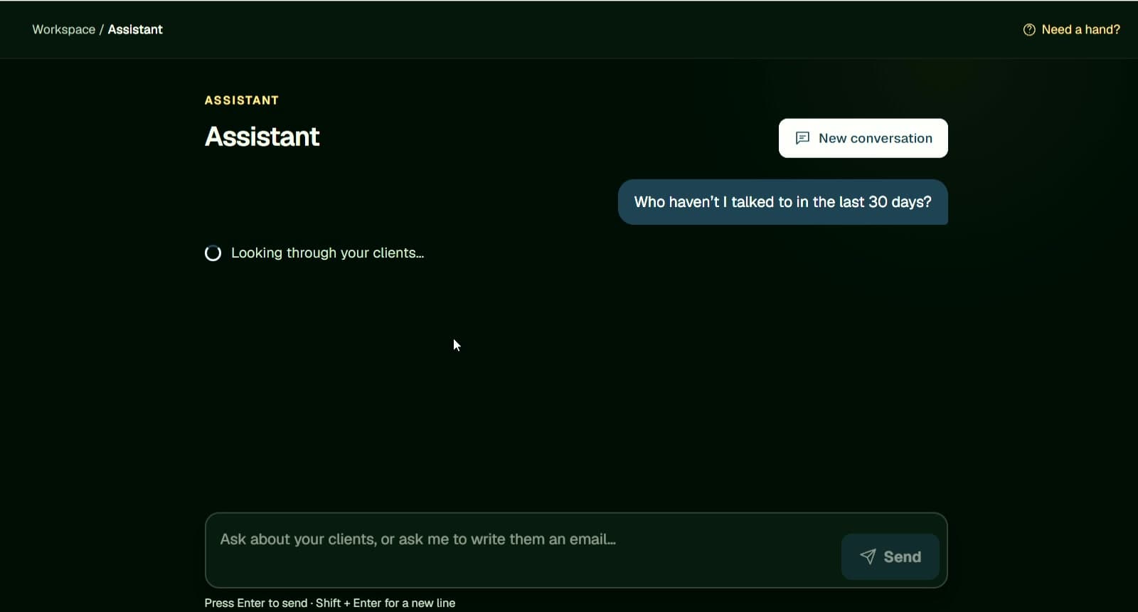
Task: Start a New conversation
Action: (863, 138)
